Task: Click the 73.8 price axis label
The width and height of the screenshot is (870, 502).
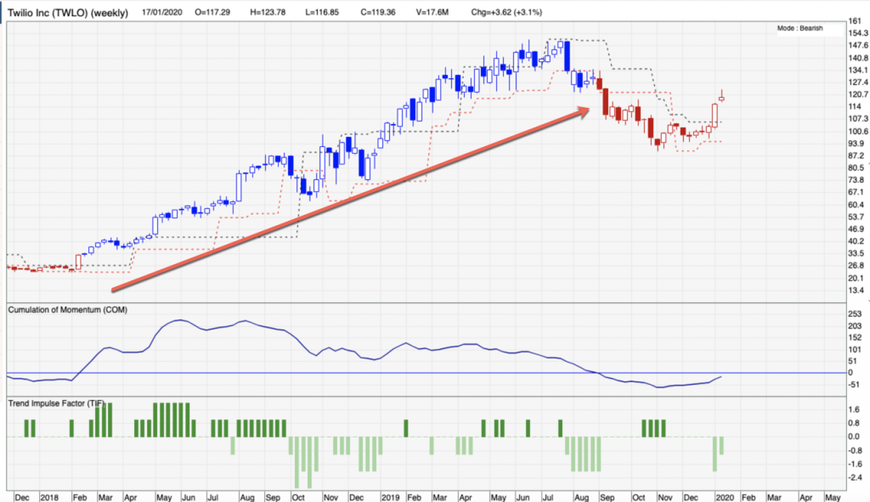Action: [856, 180]
